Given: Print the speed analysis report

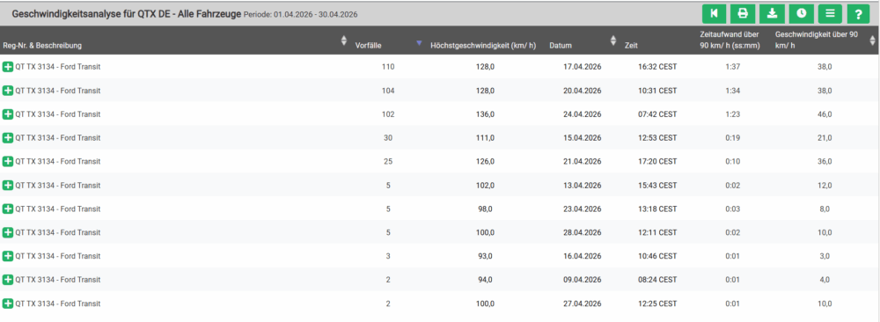Looking at the screenshot, I should [x=743, y=13].
